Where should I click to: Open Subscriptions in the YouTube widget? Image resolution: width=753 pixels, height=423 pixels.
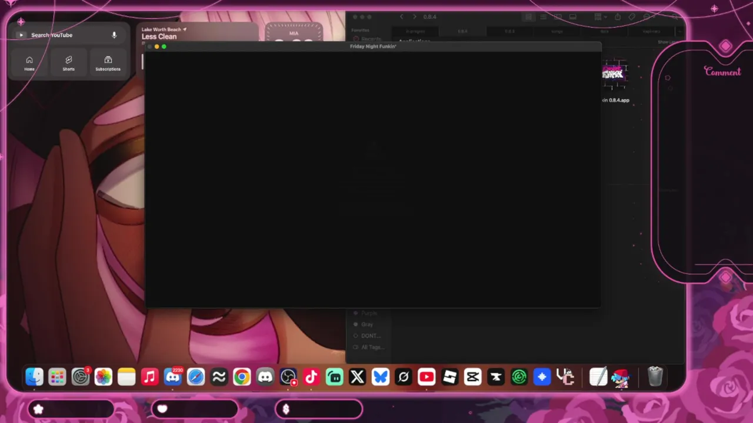[108, 63]
